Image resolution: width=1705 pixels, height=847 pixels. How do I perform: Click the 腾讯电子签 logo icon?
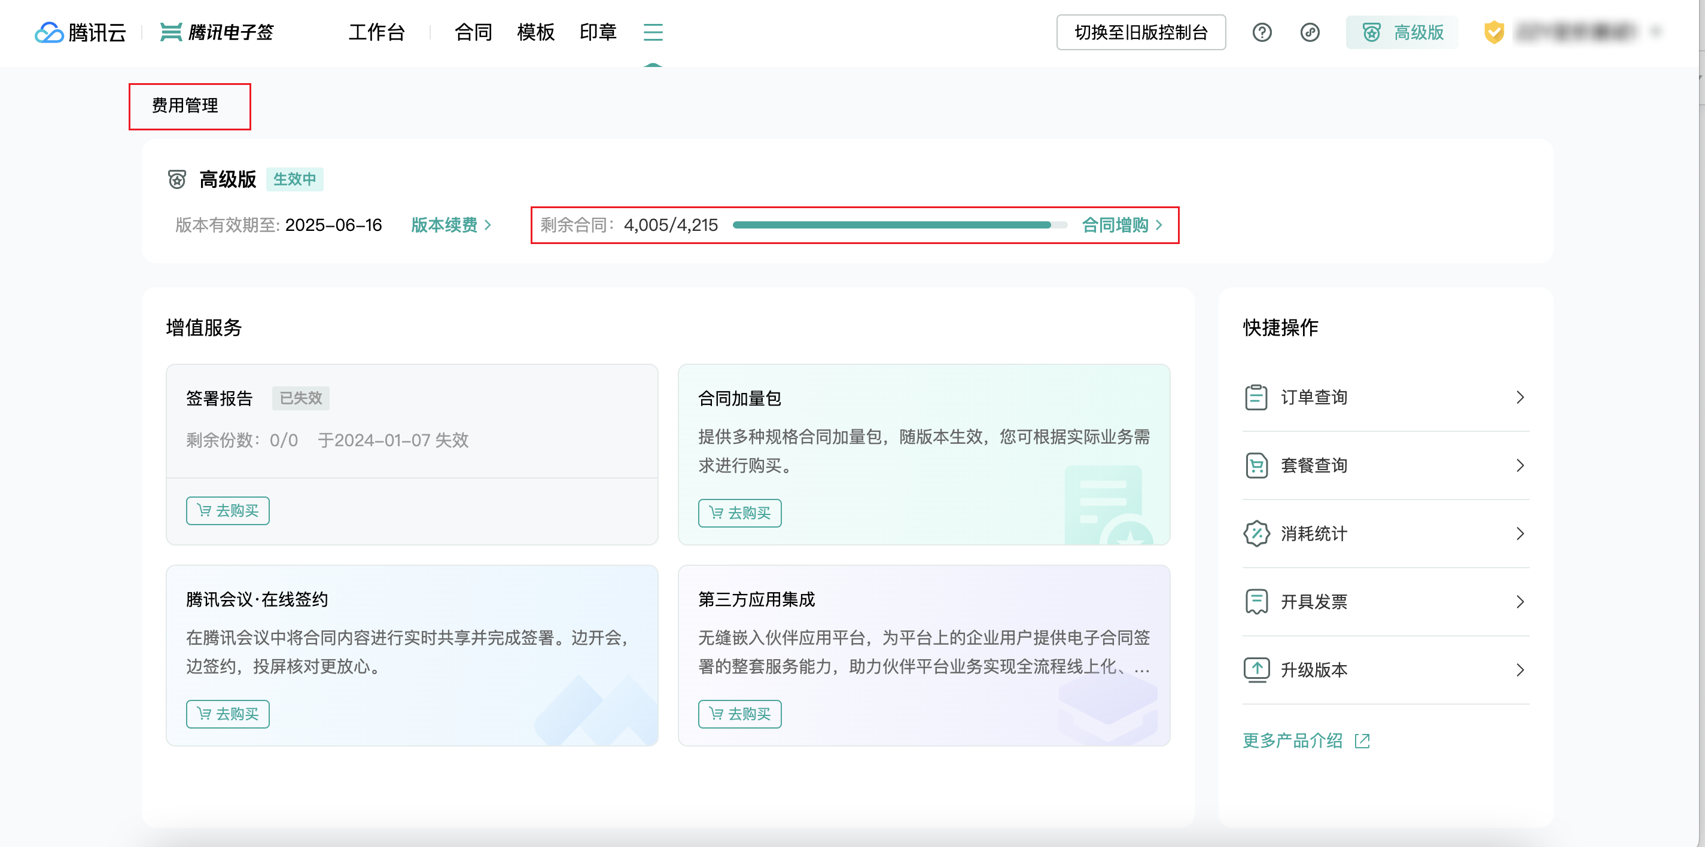pos(170,32)
